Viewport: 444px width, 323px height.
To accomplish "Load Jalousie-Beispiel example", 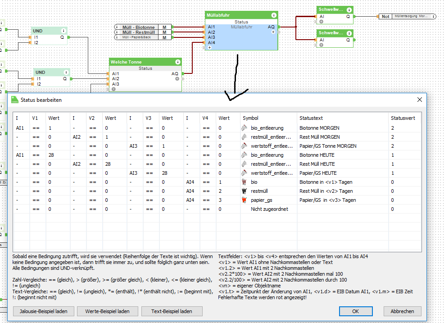I will (44, 311).
